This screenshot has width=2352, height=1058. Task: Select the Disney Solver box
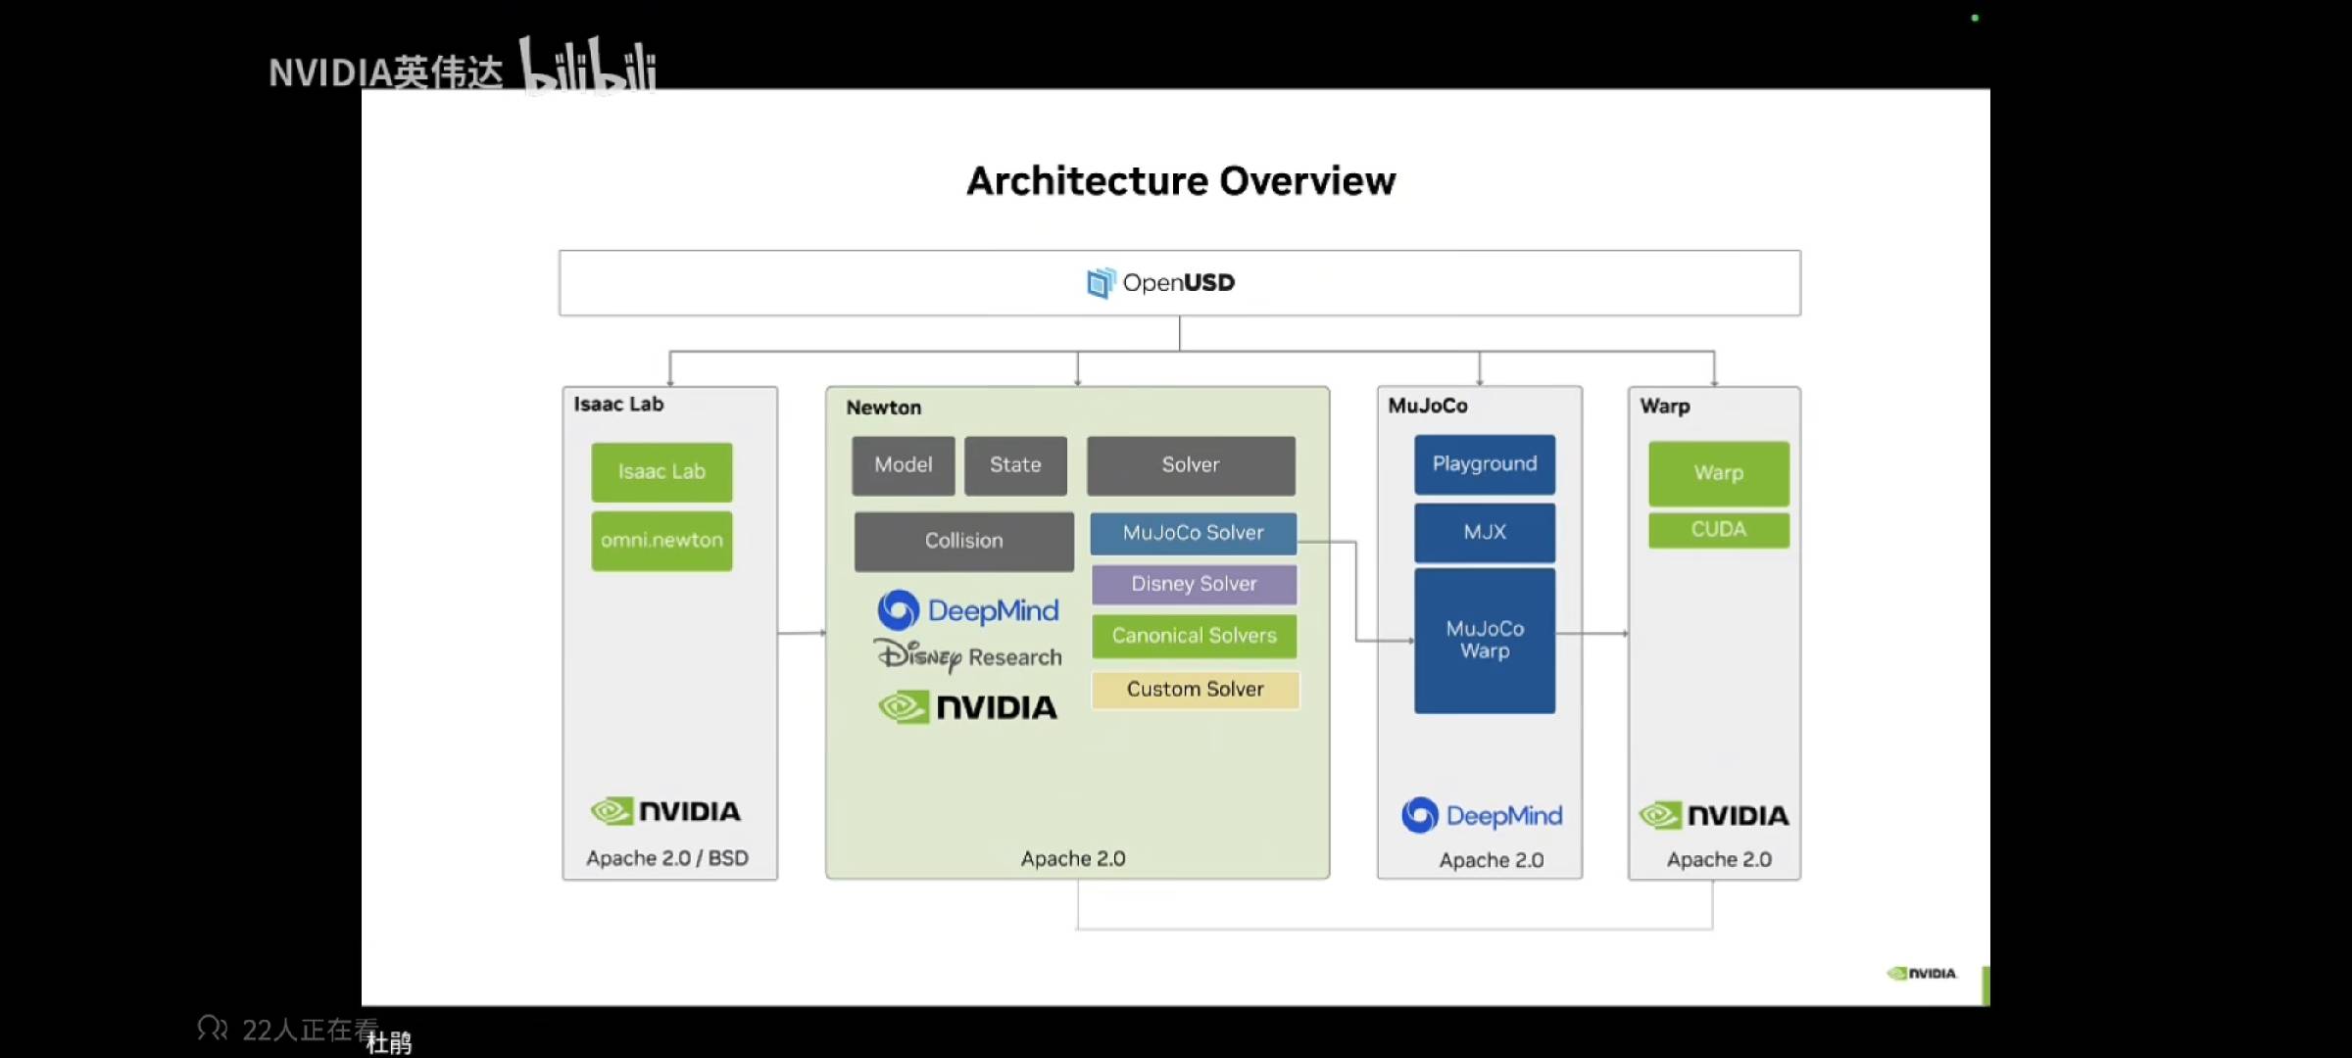point(1194,584)
